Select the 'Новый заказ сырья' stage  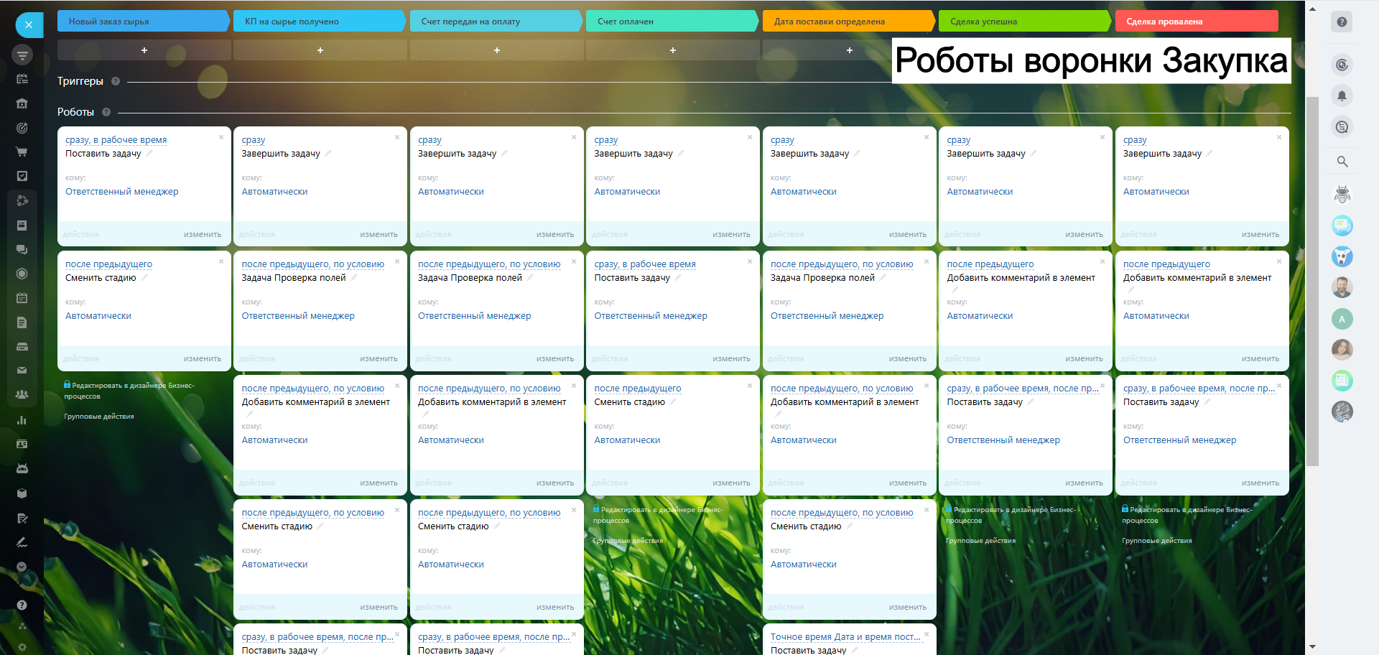click(143, 22)
